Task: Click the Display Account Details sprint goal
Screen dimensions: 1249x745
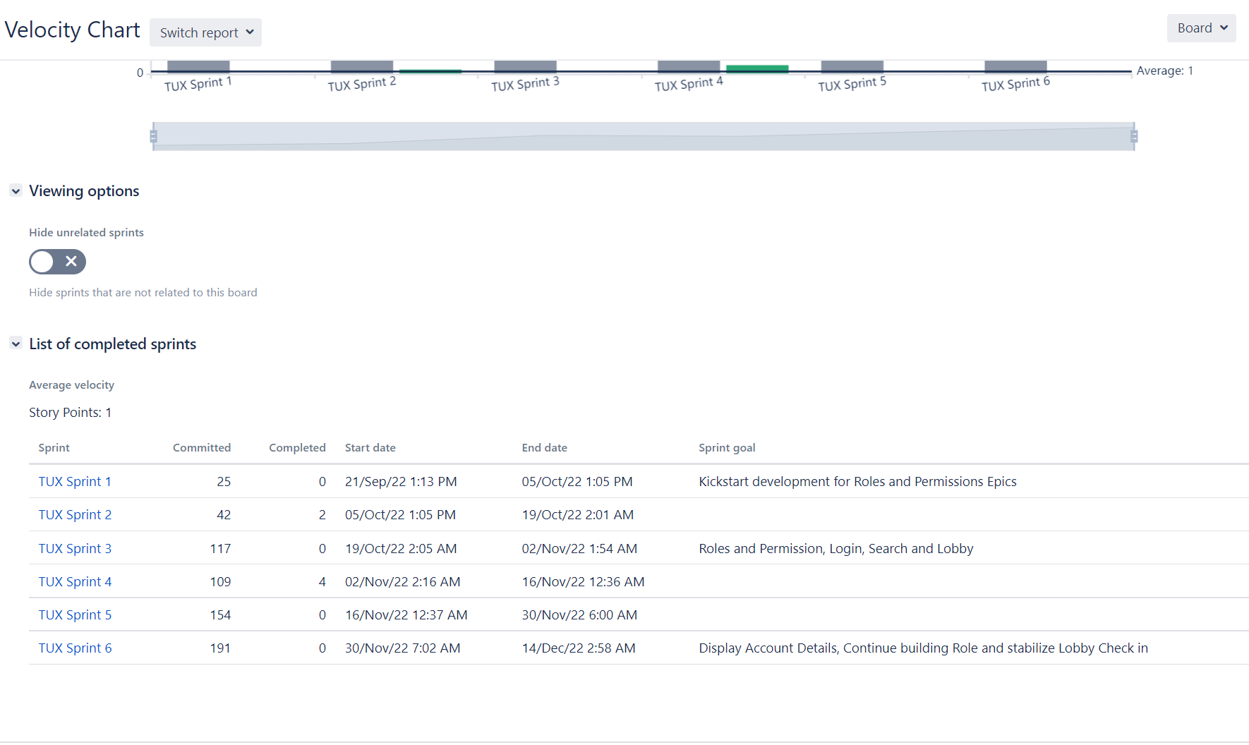Action: (x=923, y=648)
